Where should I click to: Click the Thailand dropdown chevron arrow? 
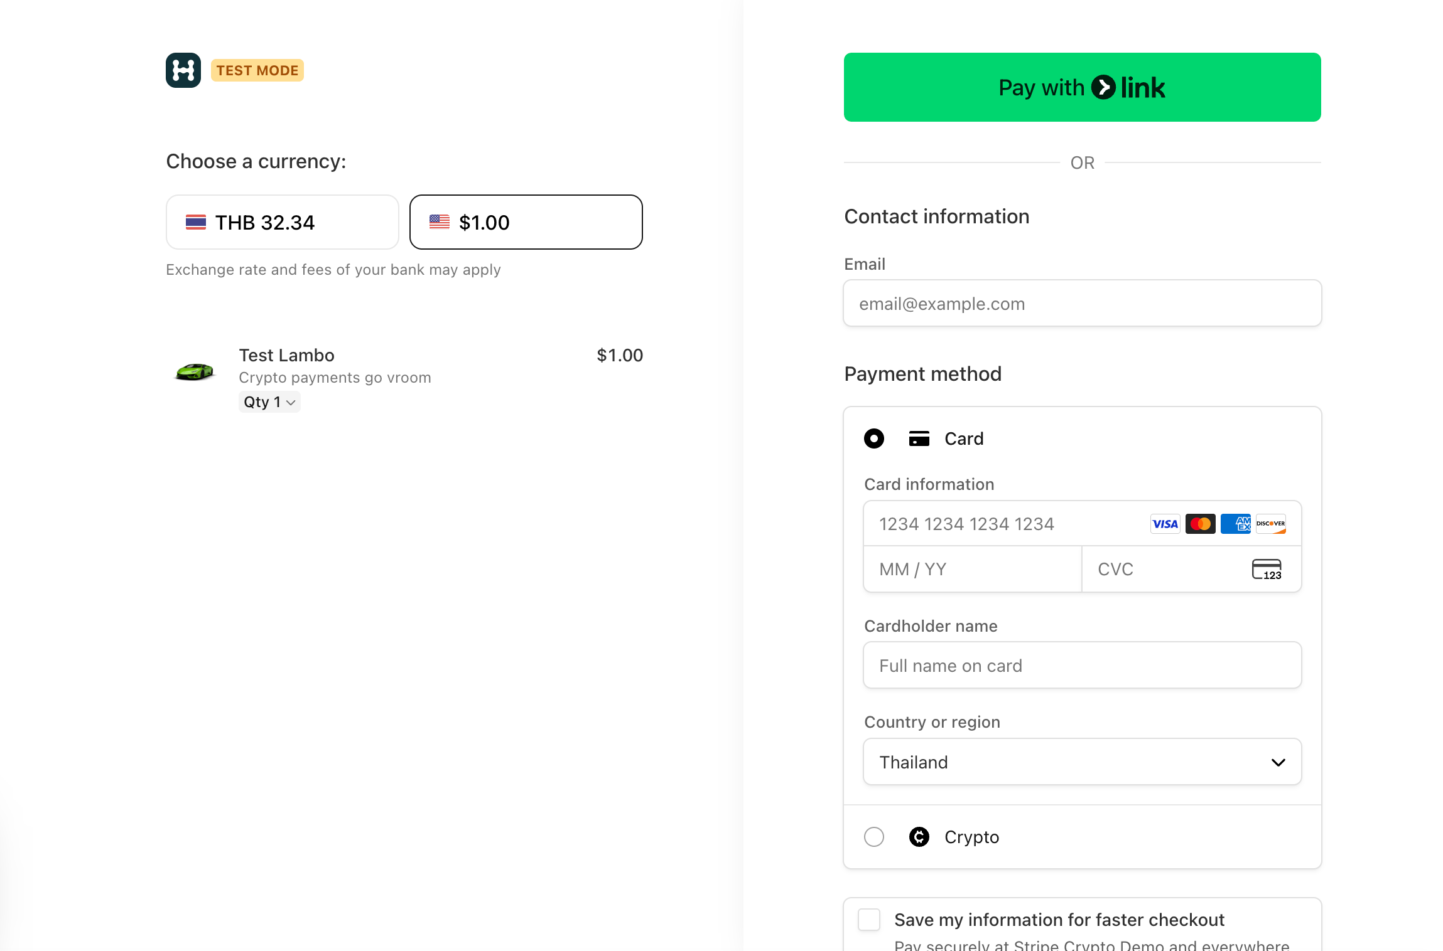tap(1278, 762)
